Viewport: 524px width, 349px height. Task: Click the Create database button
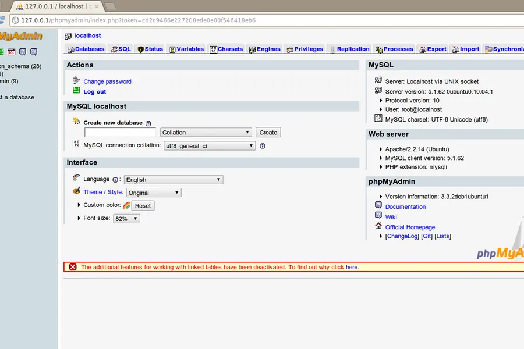pyautogui.click(x=268, y=133)
